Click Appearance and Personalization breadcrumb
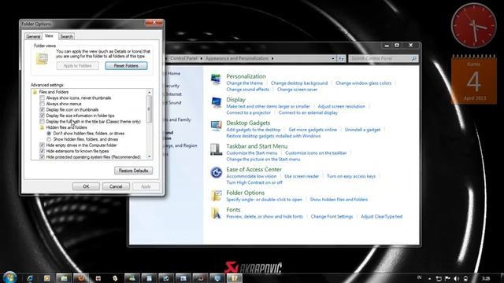504x283 pixels. click(237, 58)
